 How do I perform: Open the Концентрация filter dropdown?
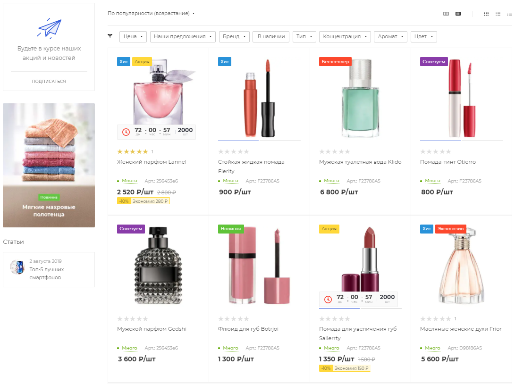pyautogui.click(x=345, y=36)
